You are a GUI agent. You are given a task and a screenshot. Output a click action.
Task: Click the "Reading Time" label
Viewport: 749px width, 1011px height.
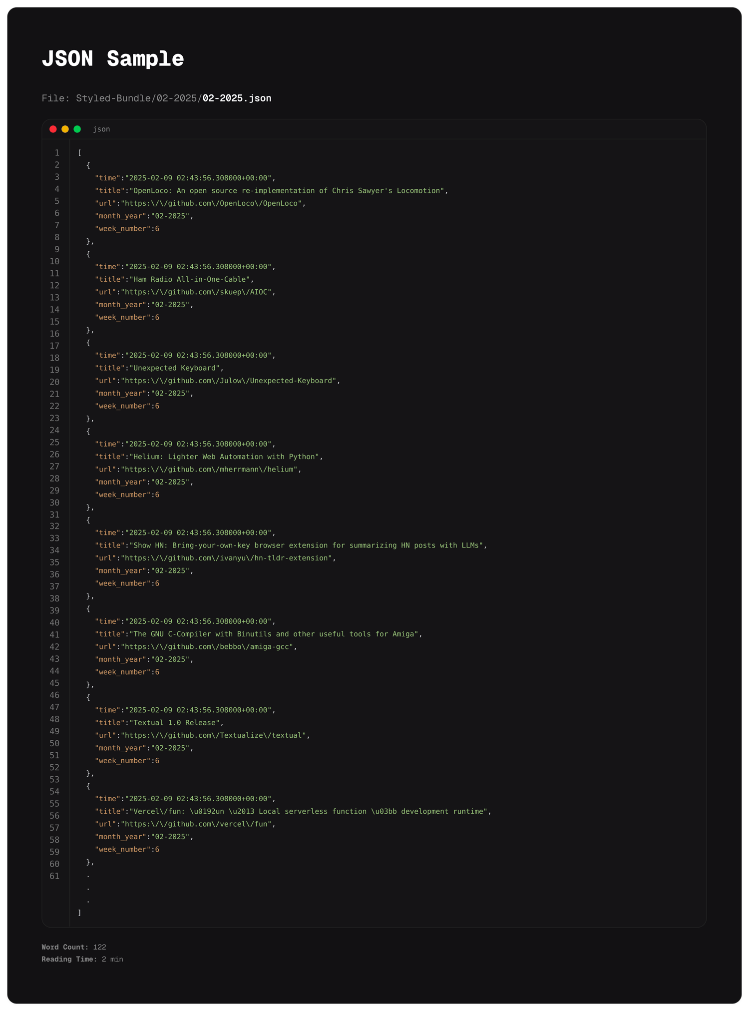[x=69, y=959]
